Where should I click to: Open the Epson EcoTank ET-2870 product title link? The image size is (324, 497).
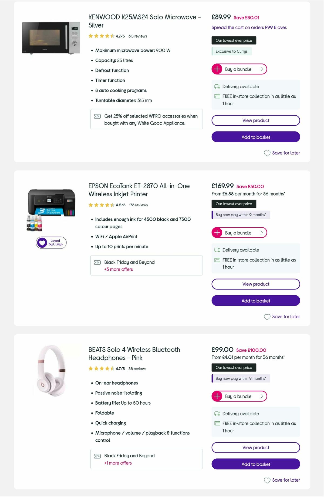click(139, 190)
